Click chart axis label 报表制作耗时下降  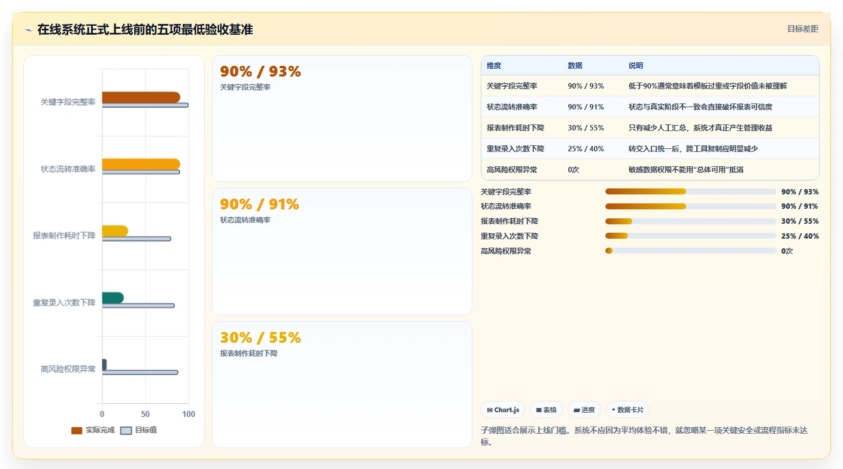coord(65,236)
